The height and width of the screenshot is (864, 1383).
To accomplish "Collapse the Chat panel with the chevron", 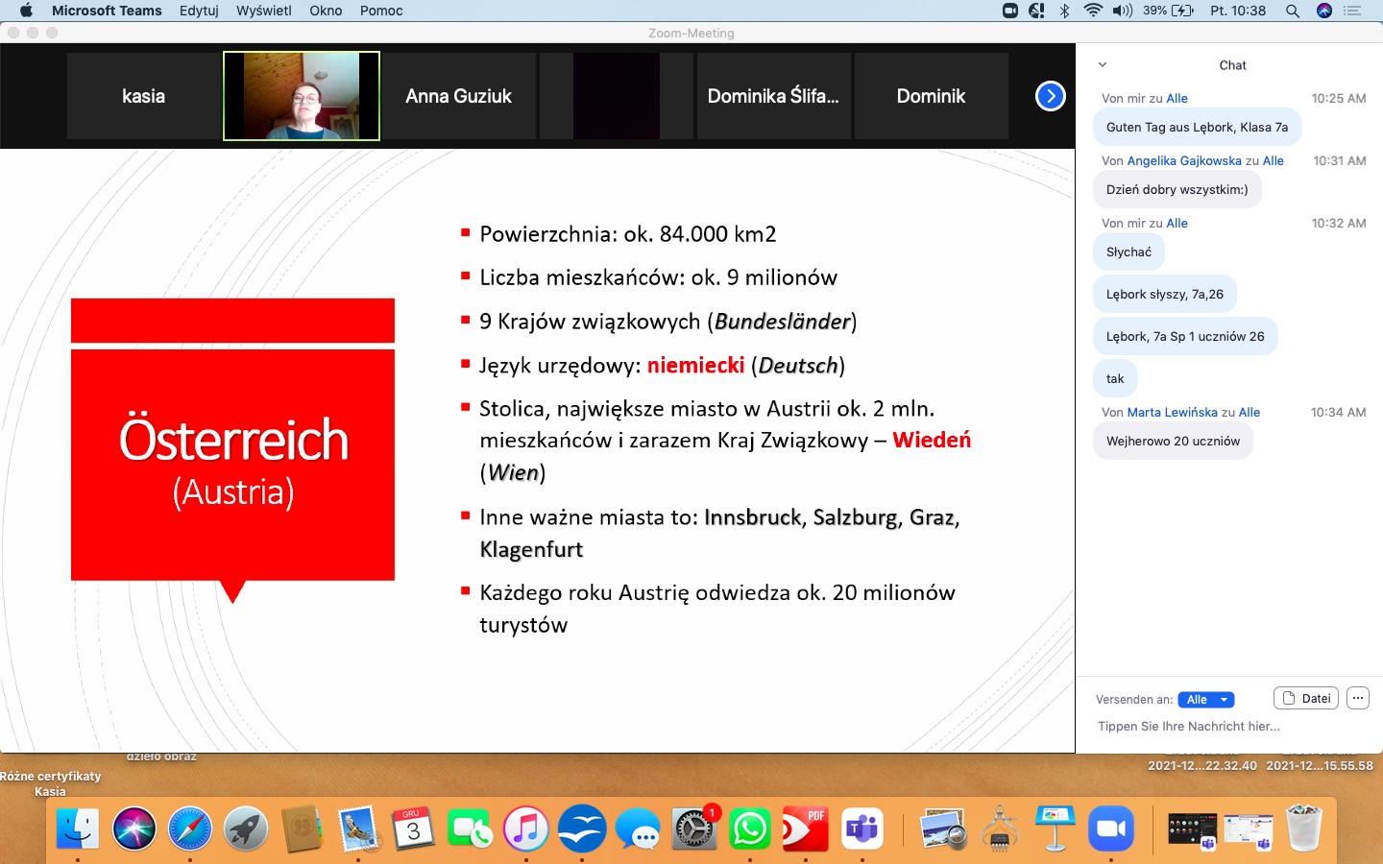I will 1103,65.
